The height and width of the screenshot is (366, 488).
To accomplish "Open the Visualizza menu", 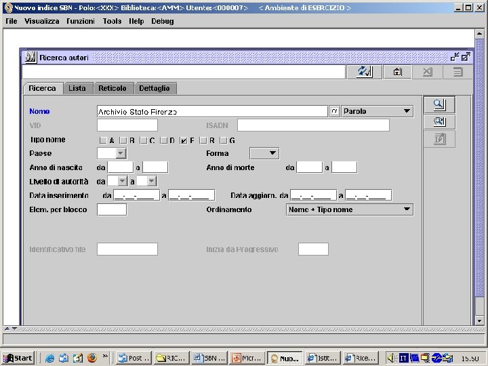I will pos(42,21).
